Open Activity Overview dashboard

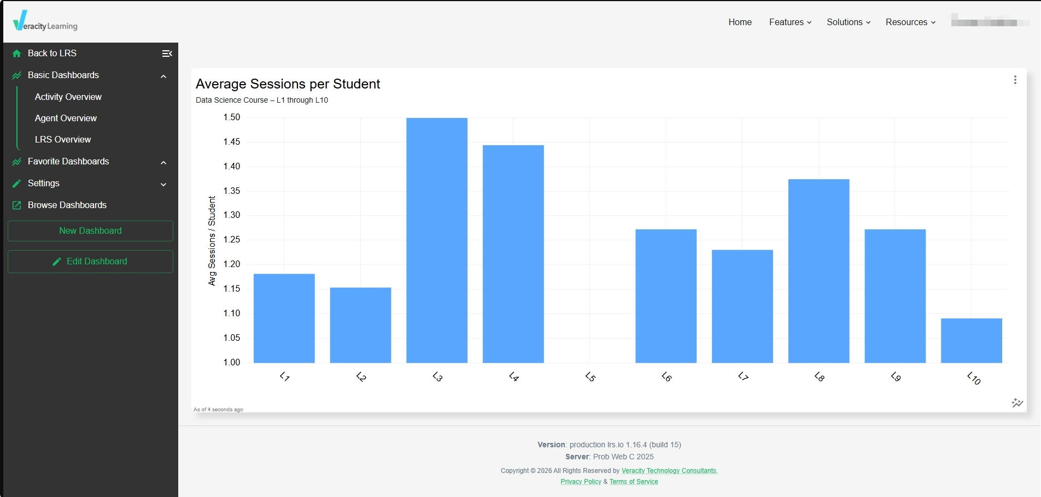tap(68, 97)
